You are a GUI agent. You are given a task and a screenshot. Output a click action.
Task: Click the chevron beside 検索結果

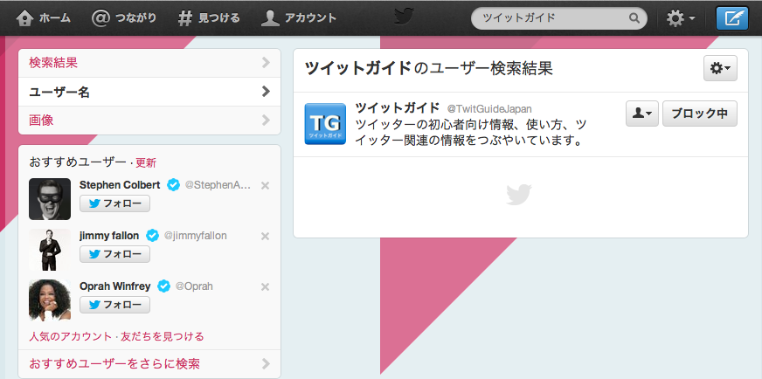pos(266,62)
